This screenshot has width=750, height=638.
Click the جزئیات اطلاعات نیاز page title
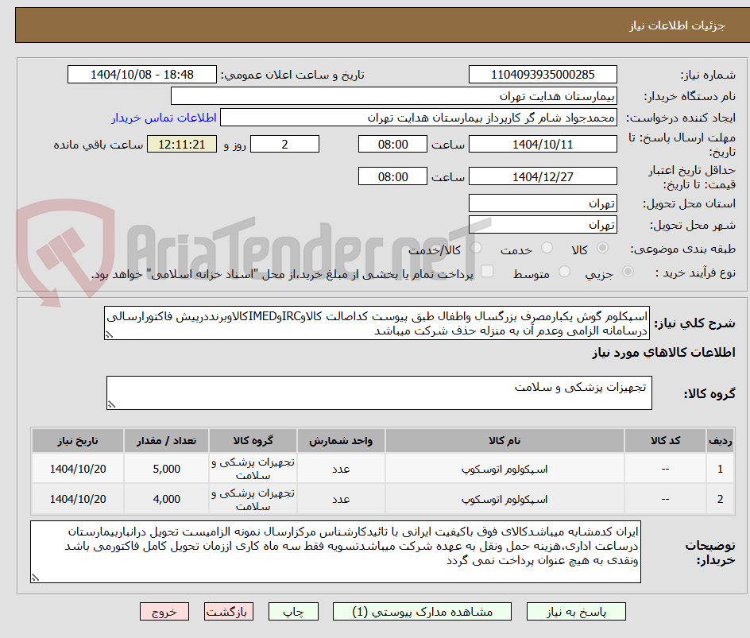677,25
